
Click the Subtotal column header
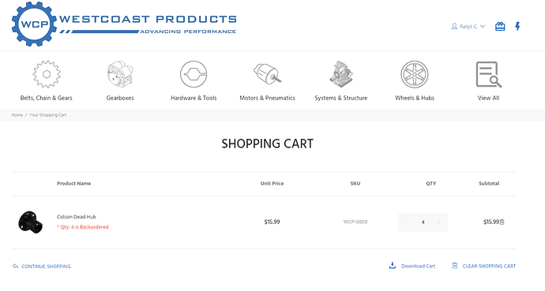(x=489, y=184)
